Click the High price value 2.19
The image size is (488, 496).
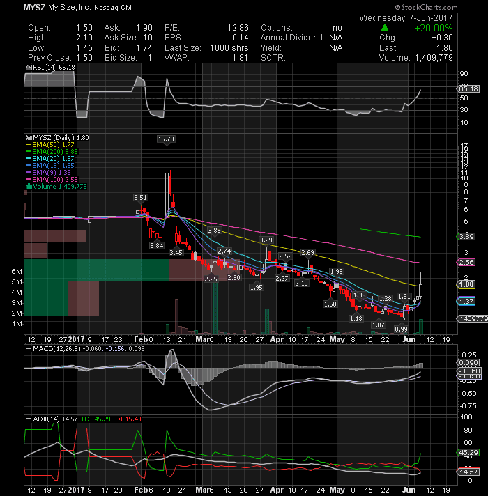84,38
